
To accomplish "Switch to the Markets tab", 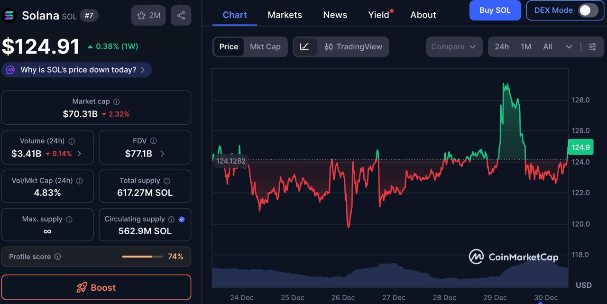I will point(285,15).
